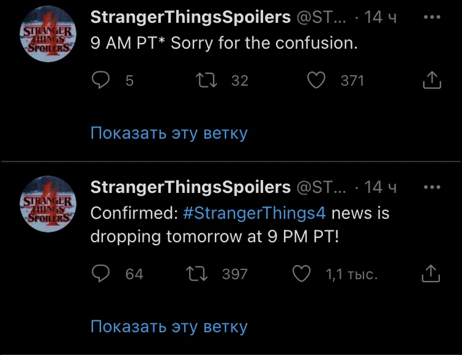The width and height of the screenshot is (462, 355).
Task: Open the "14 ч" timestamp on the top tweet
Action: (380, 17)
